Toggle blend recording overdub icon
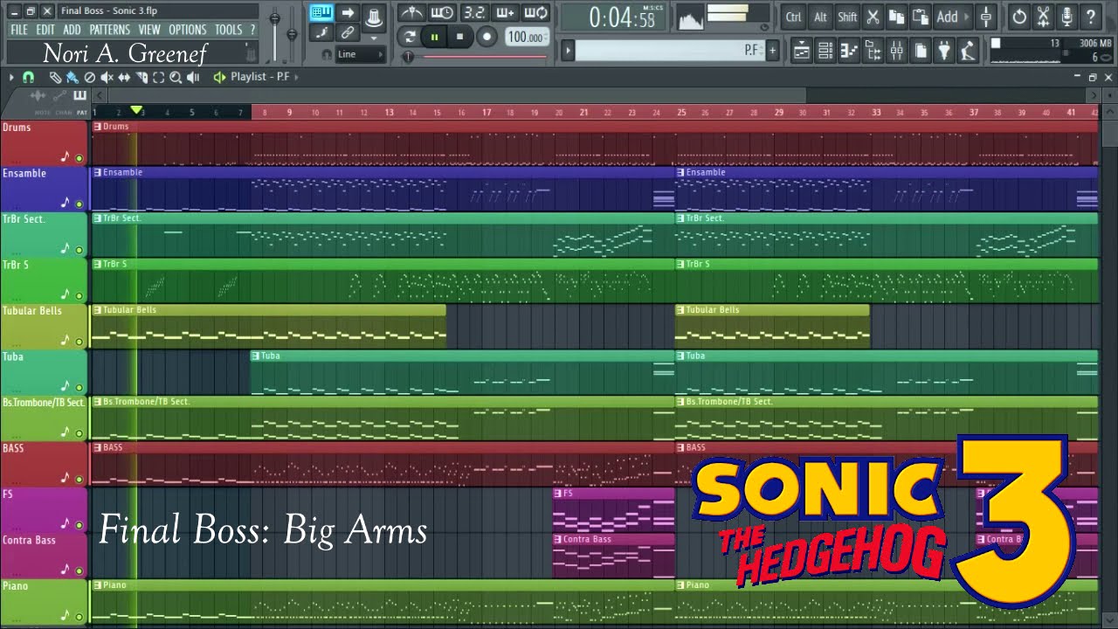Screen dimensions: 1118x629 505,13
